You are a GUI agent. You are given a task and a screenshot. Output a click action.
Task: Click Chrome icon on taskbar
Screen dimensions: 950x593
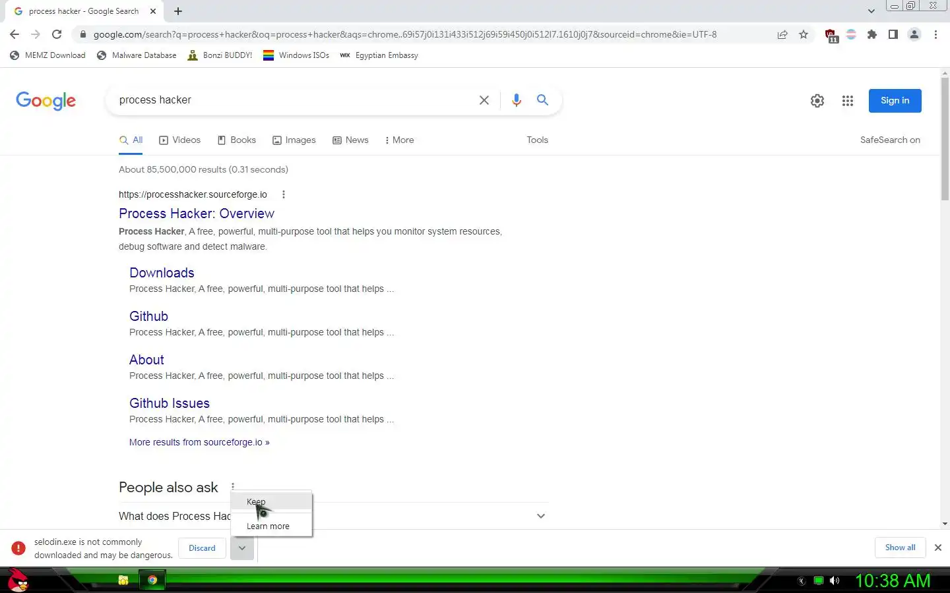[152, 580]
